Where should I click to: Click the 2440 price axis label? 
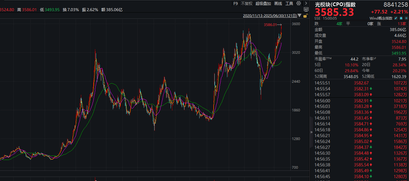click(296, 82)
